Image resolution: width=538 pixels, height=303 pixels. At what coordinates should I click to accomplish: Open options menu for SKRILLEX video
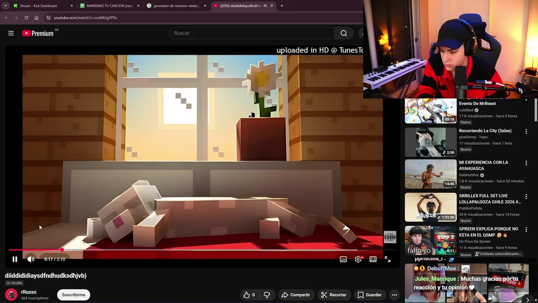coord(526,197)
